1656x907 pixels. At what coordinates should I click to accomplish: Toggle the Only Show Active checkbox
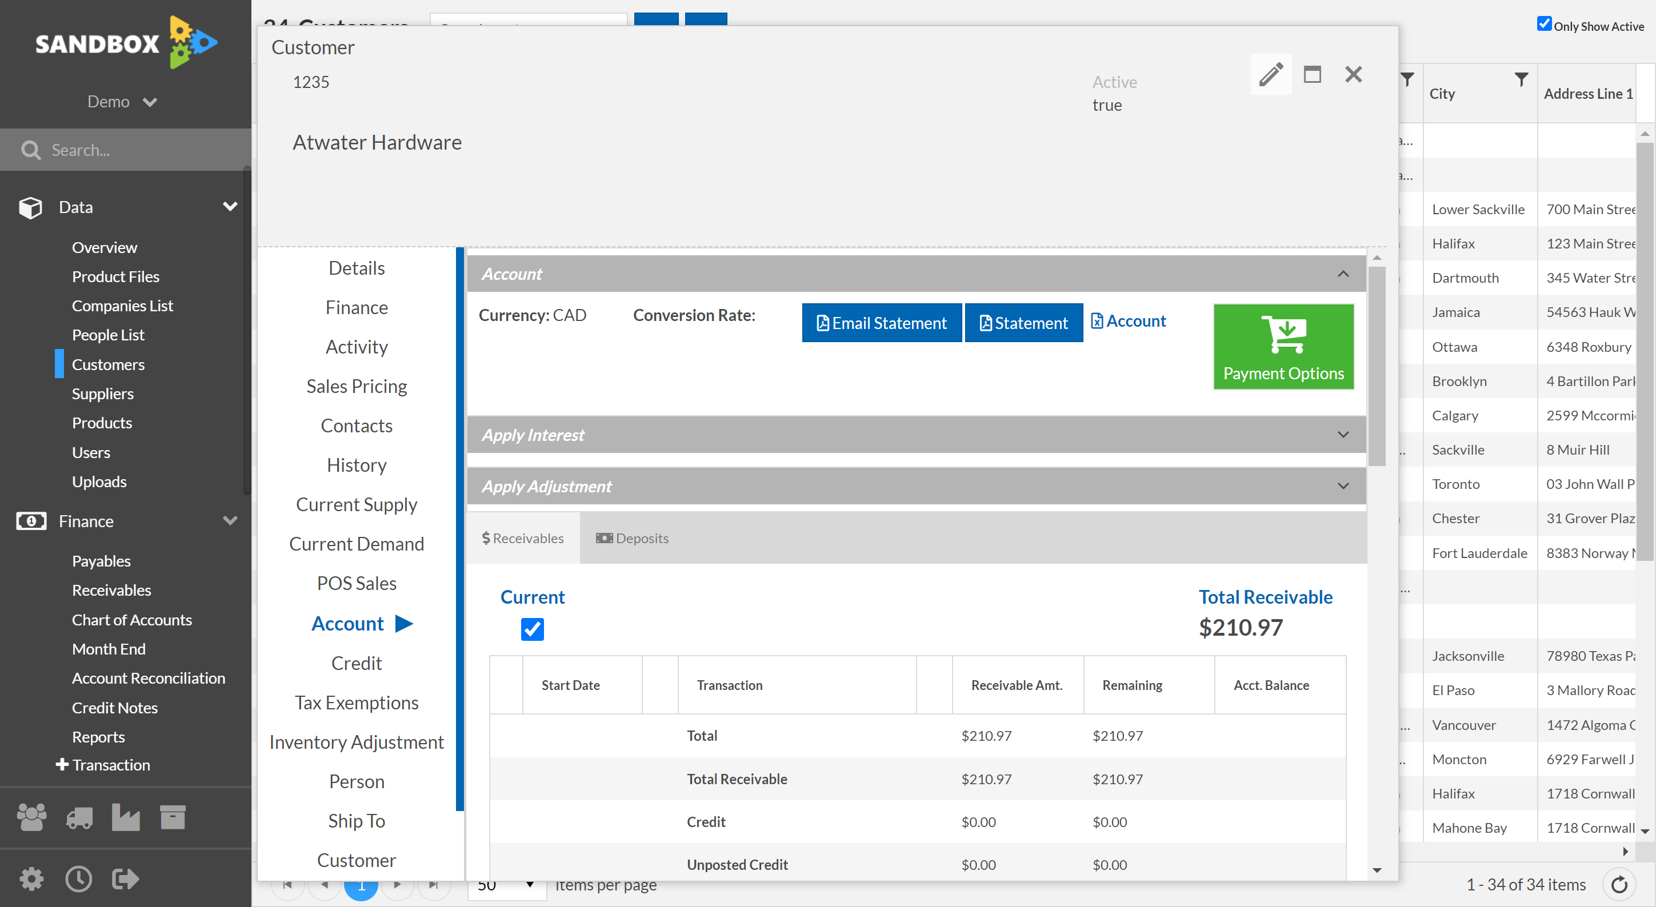click(1543, 25)
